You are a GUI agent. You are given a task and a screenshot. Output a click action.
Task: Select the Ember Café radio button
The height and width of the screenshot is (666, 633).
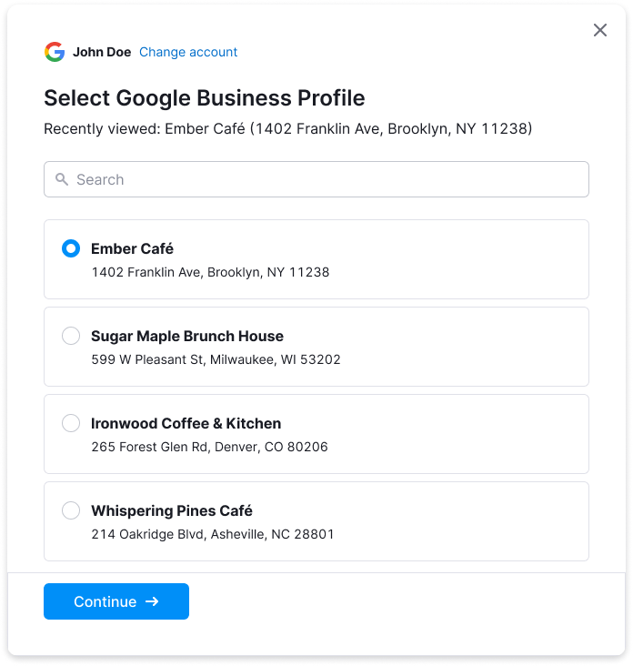[71, 248]
